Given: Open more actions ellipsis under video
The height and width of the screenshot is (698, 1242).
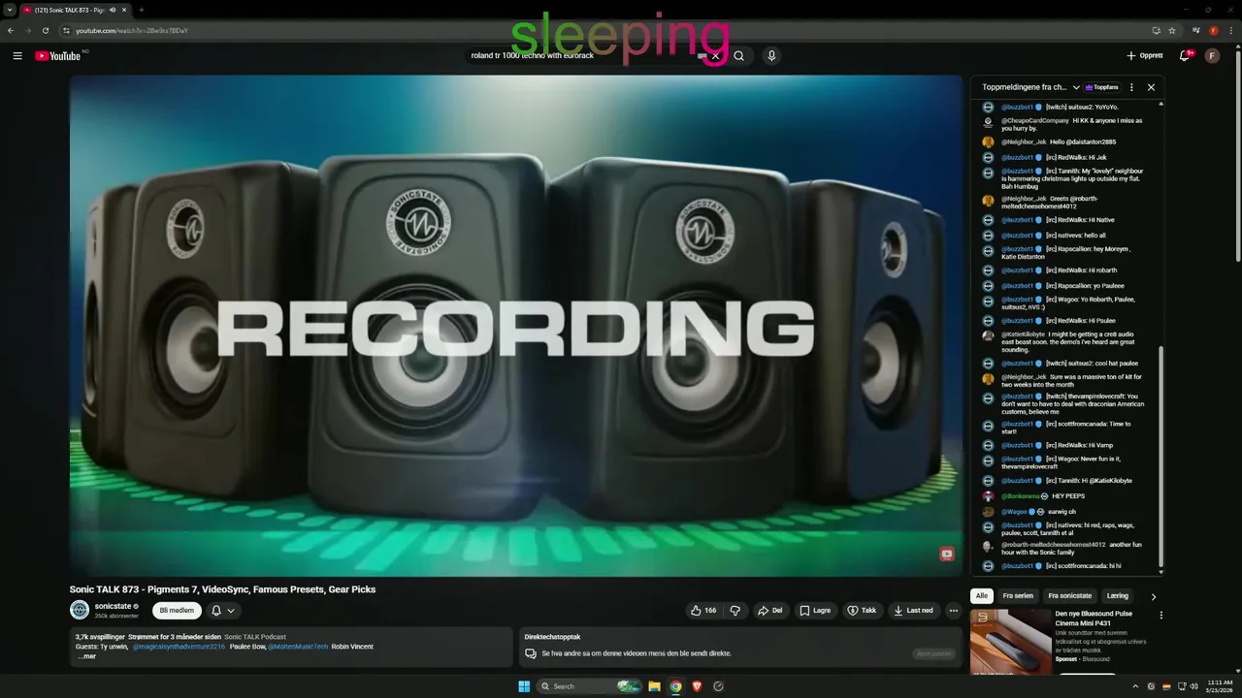Looking at the screenshot, I should (x=954, y=611).
